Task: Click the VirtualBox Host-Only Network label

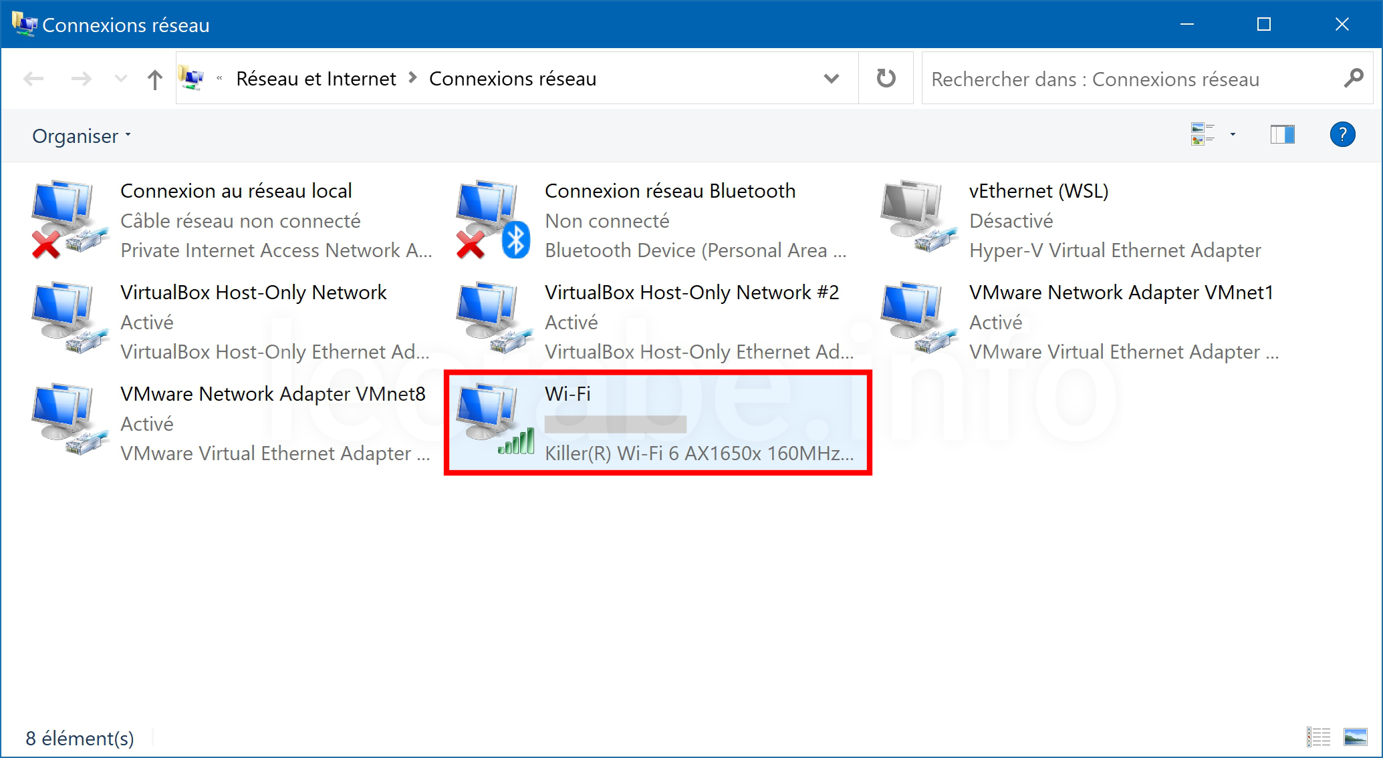Action: (x=253, y=293)
